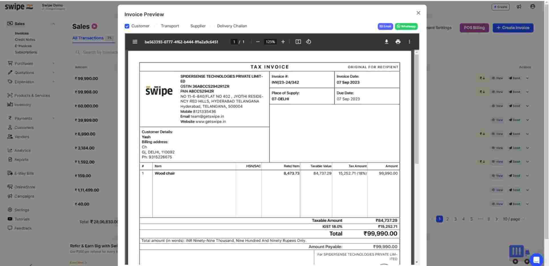Share the invoice via WhatsApp button
This screenshot has width=549, height=266.
406,26
